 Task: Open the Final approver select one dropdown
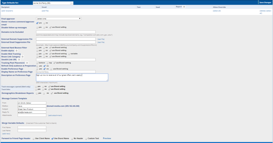58,19
